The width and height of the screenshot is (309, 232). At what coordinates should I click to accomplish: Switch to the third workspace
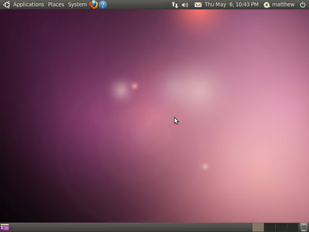pyautogui.click(x=281, y=227)
